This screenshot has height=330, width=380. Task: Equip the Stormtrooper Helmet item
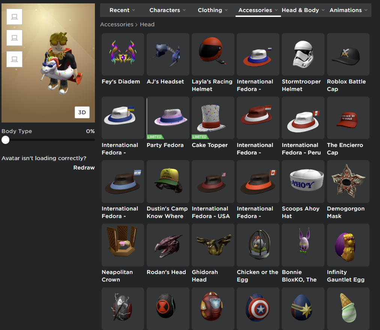pos(303,54)
